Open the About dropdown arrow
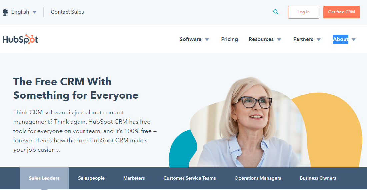367x190 pixels. coord(354,40)
